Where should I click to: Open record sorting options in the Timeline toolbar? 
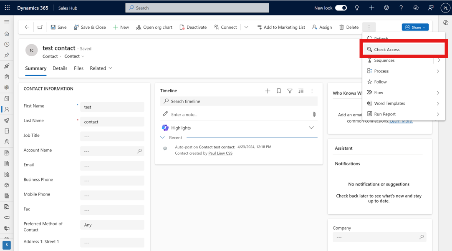coord(300,90)
